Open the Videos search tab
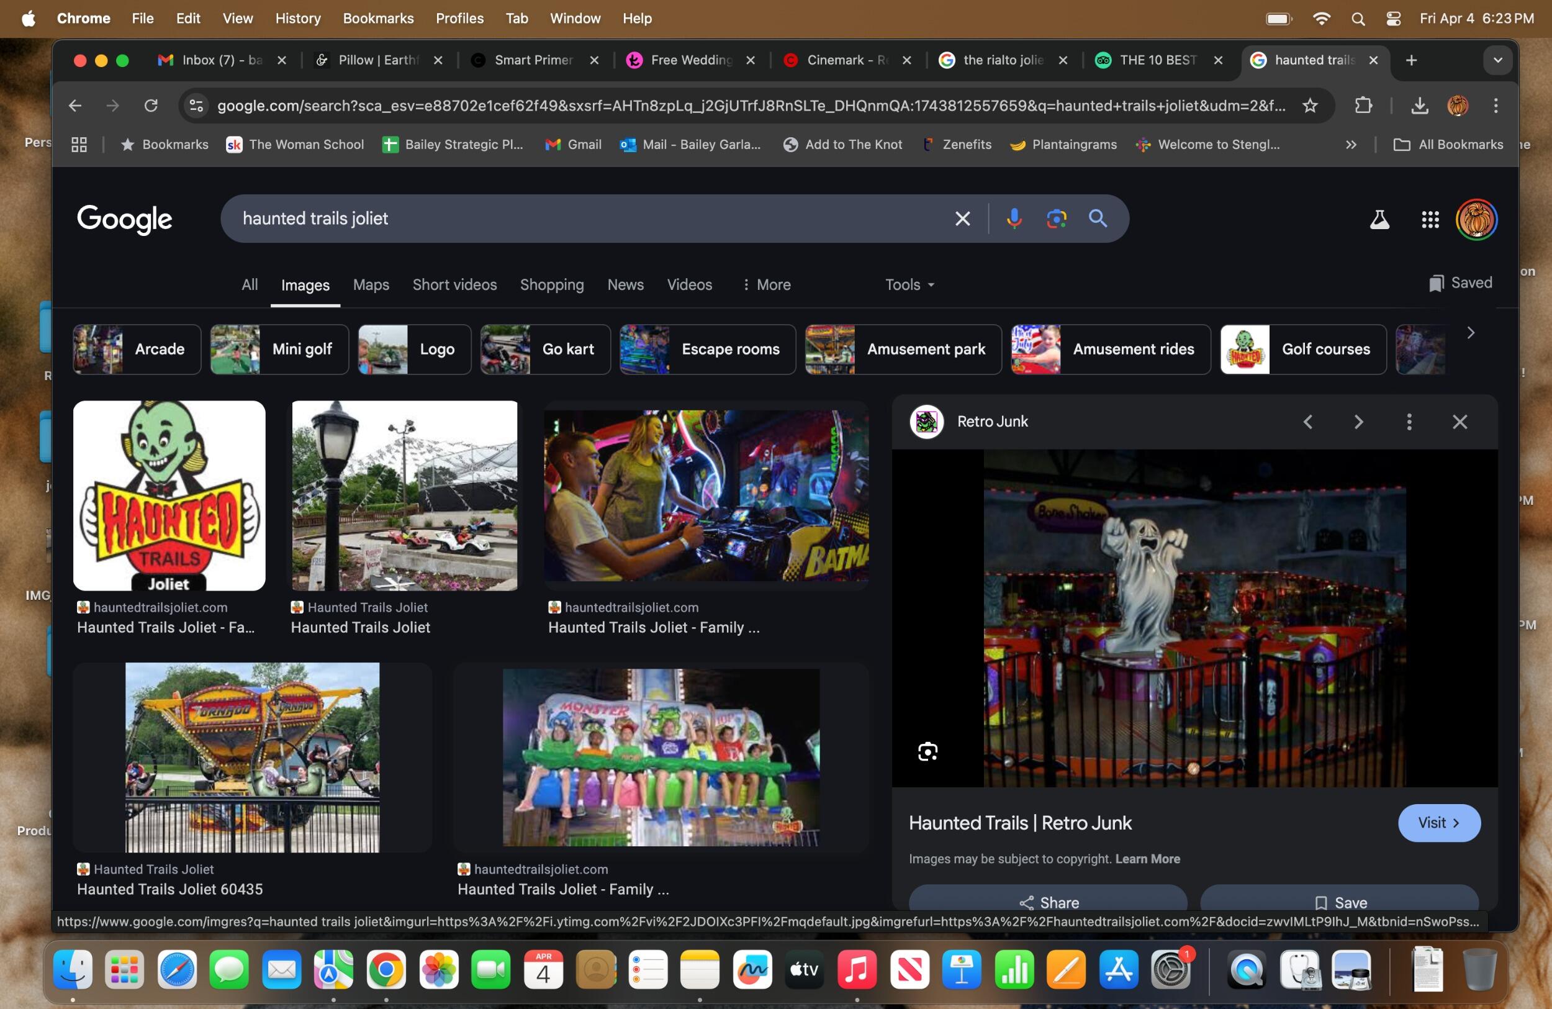The width and height of the screenshot is (1552, 1009). [689, 284]
